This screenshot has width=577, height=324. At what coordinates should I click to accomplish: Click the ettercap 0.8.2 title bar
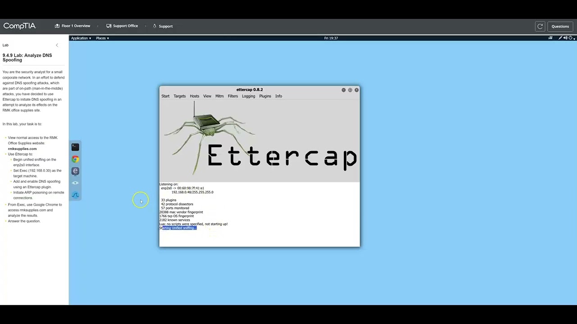coord(249,90)
